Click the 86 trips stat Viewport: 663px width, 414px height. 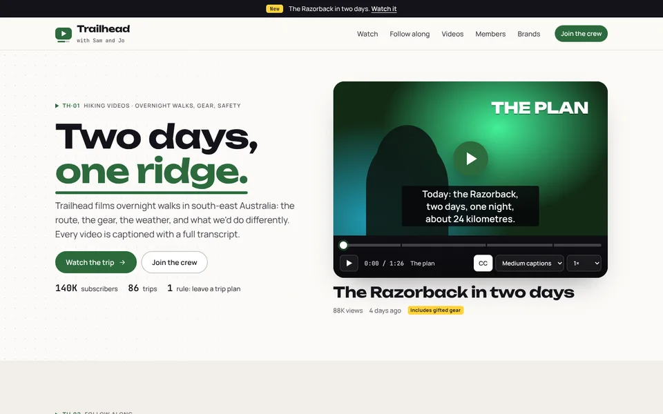[142, 288]
